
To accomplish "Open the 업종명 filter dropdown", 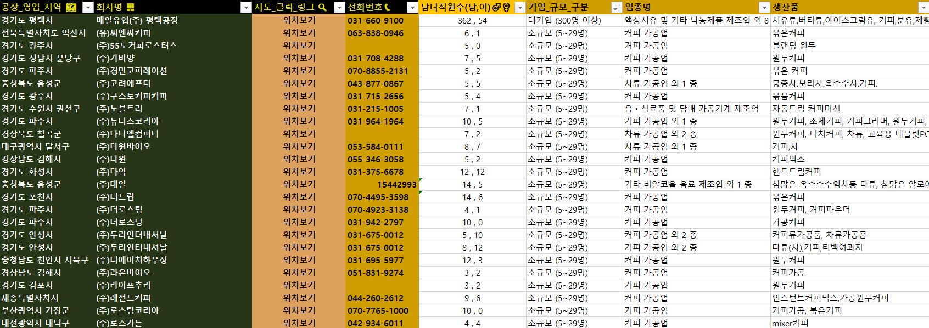I will 764,7.
